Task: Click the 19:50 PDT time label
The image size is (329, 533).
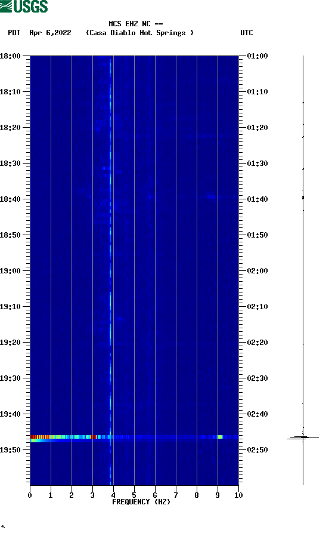Action: point(10,449)
